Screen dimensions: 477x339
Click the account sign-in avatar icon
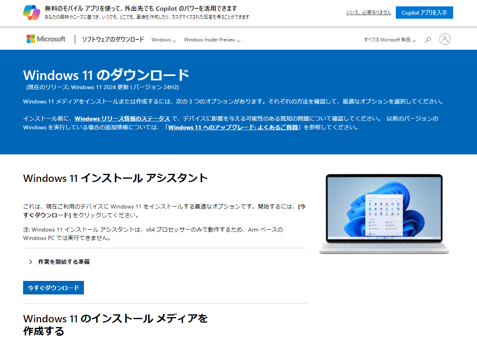(x=445, y=39)
